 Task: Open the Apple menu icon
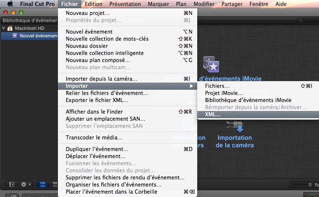(x=10, y=4)
